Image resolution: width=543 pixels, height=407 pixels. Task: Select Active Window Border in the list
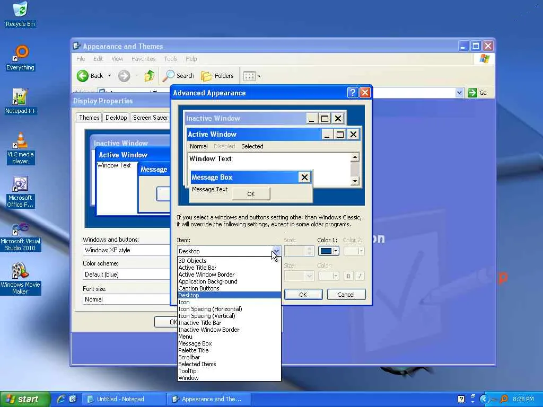tap(229, 275)
